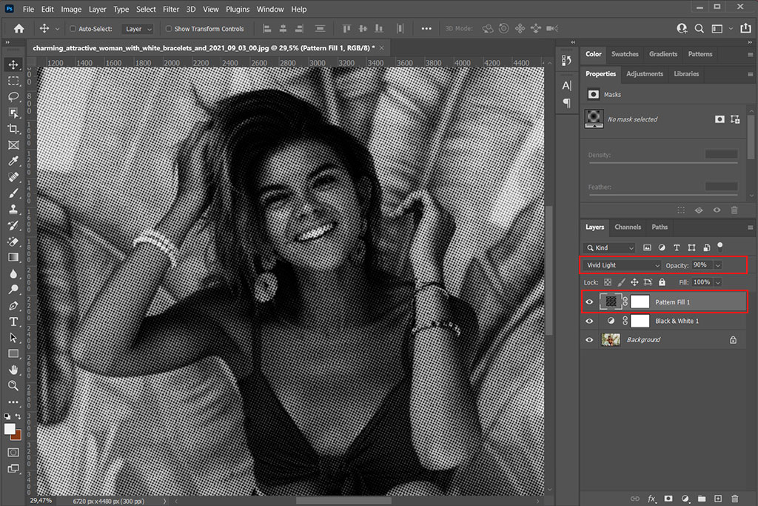758x506 pixels.
Task: Add a pixel mask button
Action: coord(720,119)
